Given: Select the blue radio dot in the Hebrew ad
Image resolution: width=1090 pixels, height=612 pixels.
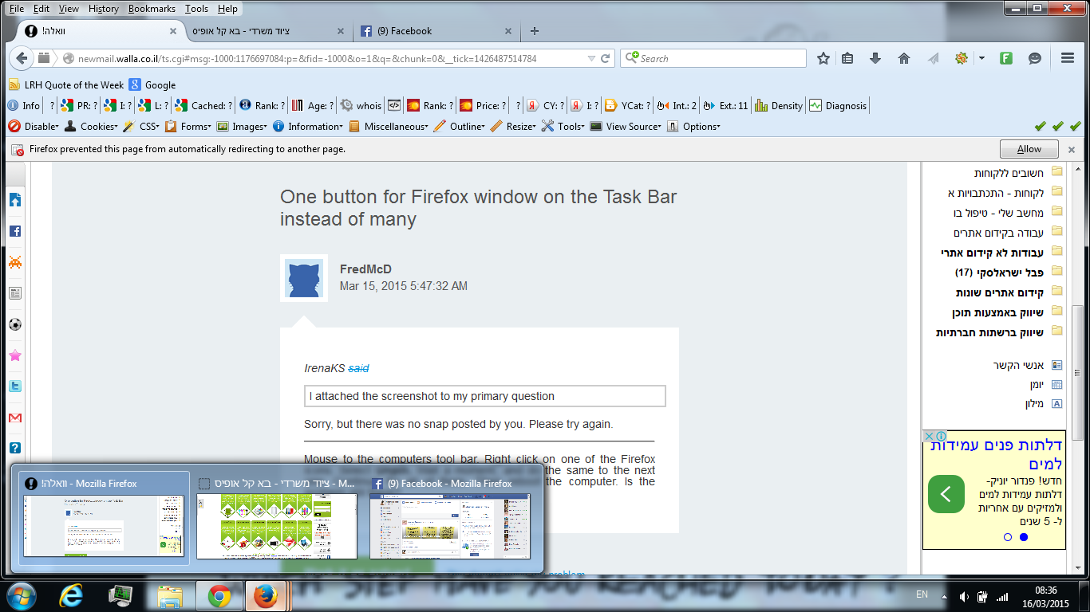Looking at the screenshot, I should (x=1024, y=537).
